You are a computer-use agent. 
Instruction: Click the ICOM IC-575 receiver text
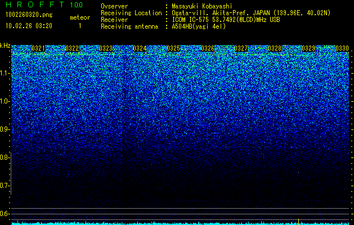click(226, 20)
